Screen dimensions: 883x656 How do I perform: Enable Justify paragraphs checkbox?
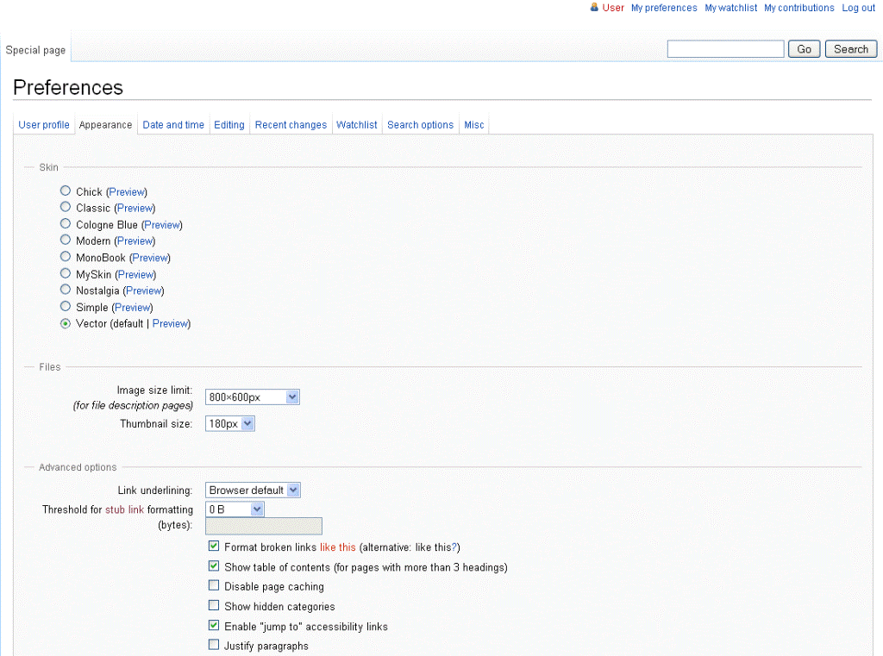[214, 645]
